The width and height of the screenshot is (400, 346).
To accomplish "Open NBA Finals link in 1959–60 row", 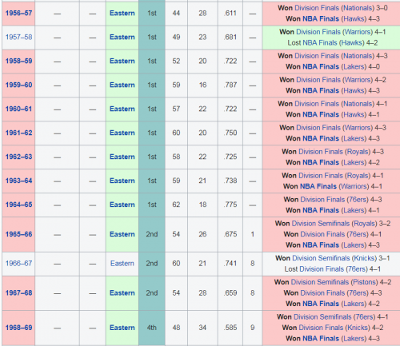I will [x=321, y=91].
